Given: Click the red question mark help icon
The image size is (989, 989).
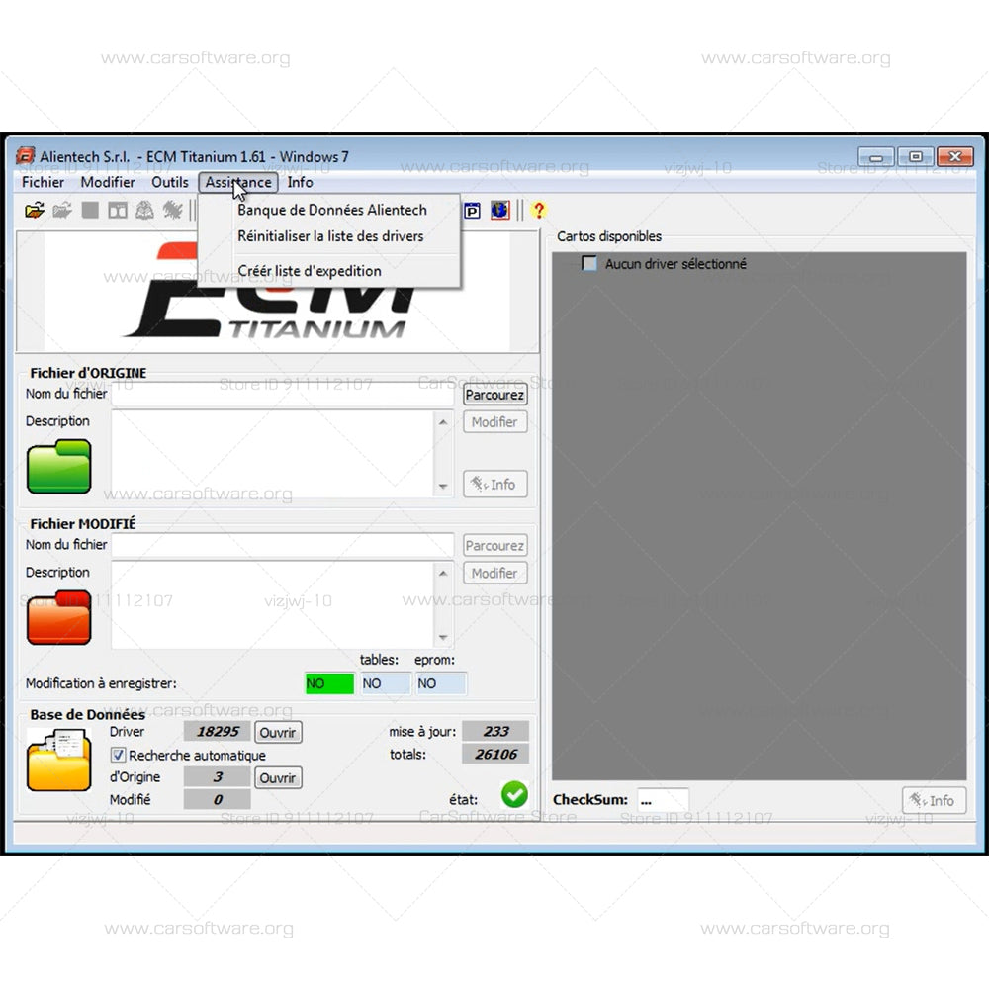Looking at the screenshot, I should [x=539, y=210].
